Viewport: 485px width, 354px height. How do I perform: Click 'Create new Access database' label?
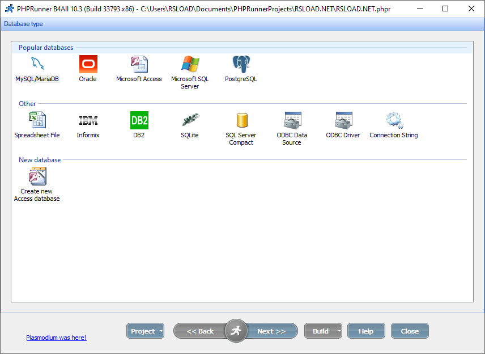click(37, 195)
